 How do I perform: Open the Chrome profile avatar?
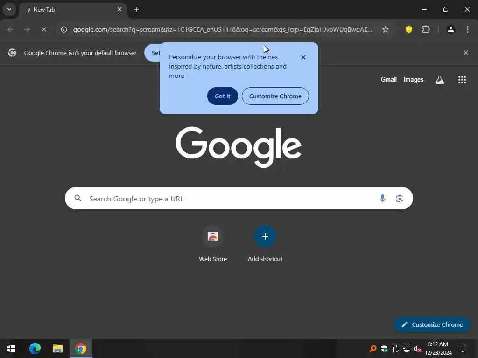pyautogui.click(x=451, y=29)
